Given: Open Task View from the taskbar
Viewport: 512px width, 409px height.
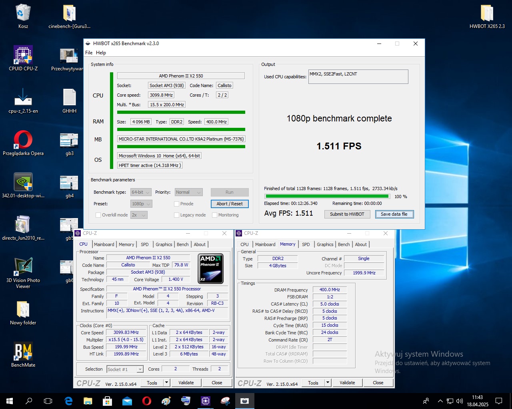Looking at the screenshot, I should pyautogui.click(x=48, y=401).
